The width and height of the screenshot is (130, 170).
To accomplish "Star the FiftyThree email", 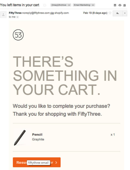I will (x=110, y=13).
